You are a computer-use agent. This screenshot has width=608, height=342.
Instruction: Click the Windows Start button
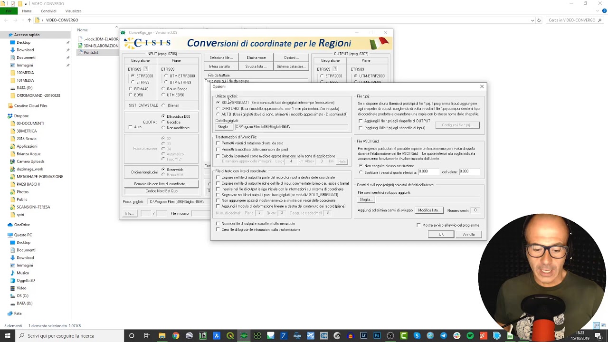pos(8,336)
